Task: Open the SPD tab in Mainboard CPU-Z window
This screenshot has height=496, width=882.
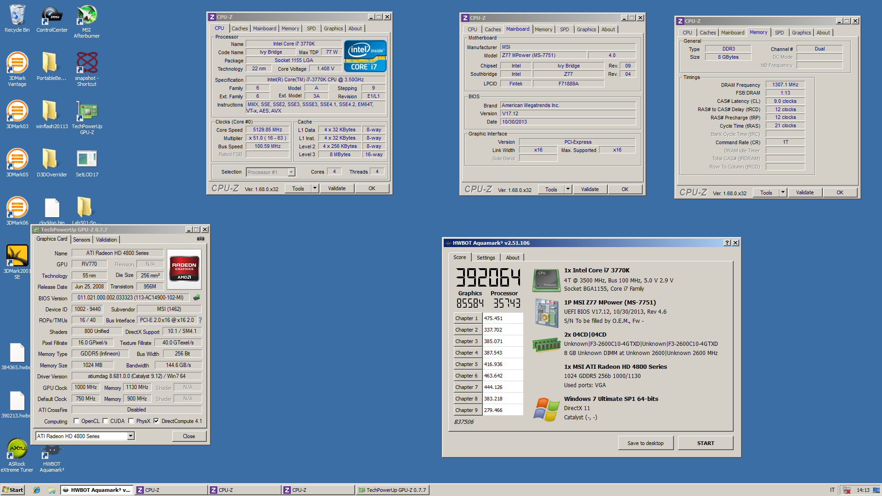Action: pos(564,29)
